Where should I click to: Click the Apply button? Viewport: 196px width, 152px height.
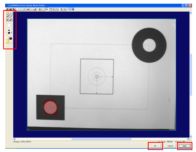coord(185,146)
